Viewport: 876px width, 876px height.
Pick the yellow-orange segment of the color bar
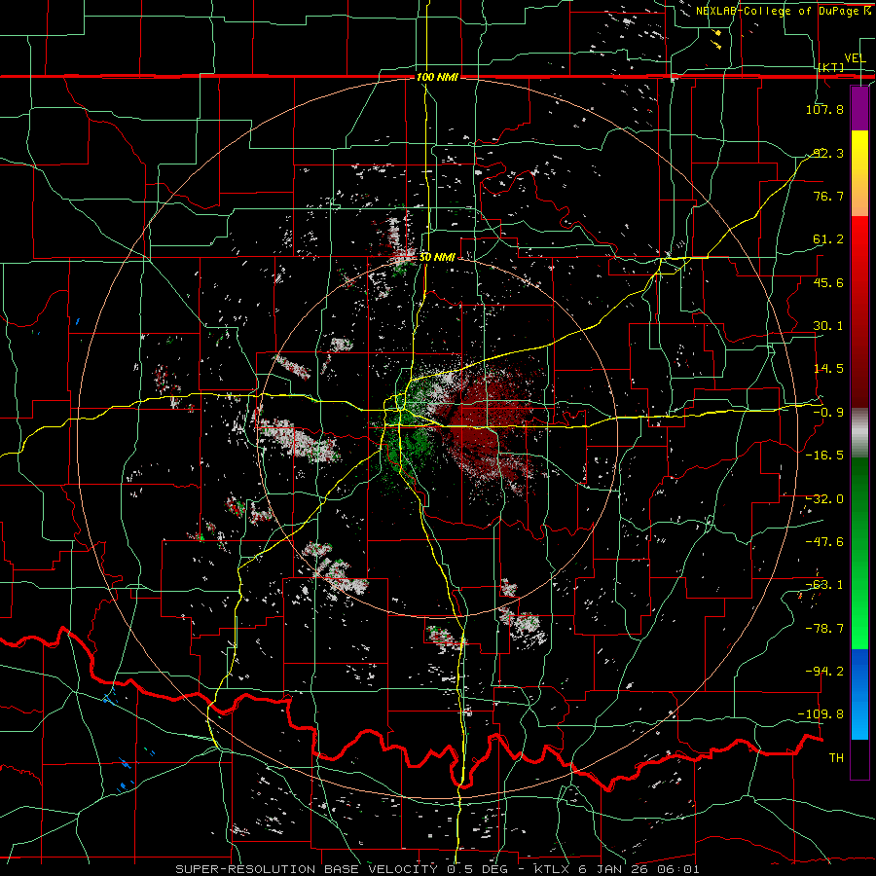[859, 173]
